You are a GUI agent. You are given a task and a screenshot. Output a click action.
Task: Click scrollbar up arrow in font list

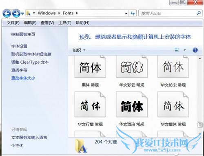pos(200,58)
